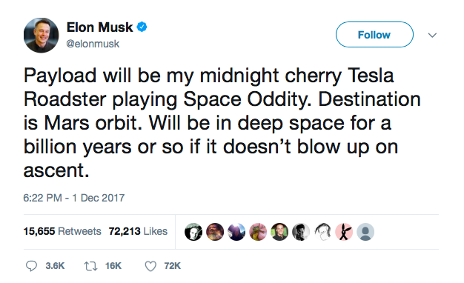Open Elon Musk's profile picture
Screen dimensions: 464x283
point(41,36)
